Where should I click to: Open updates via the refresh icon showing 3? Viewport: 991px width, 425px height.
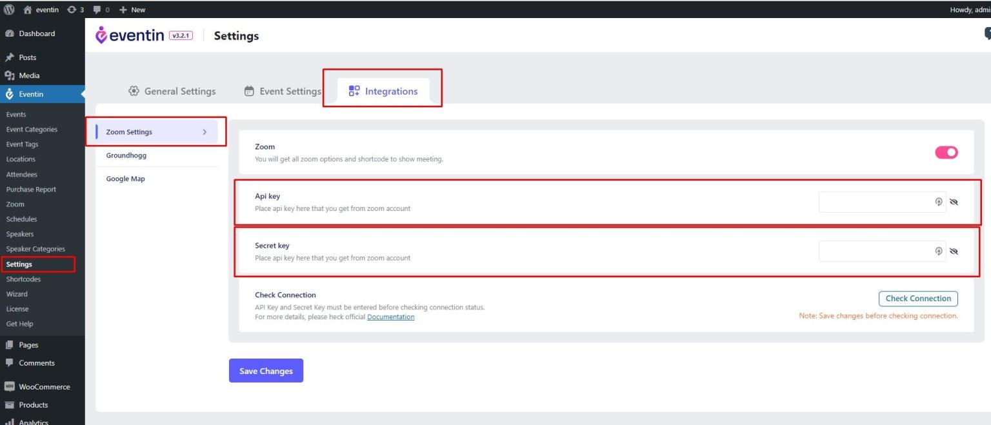(x=72, y=9)
